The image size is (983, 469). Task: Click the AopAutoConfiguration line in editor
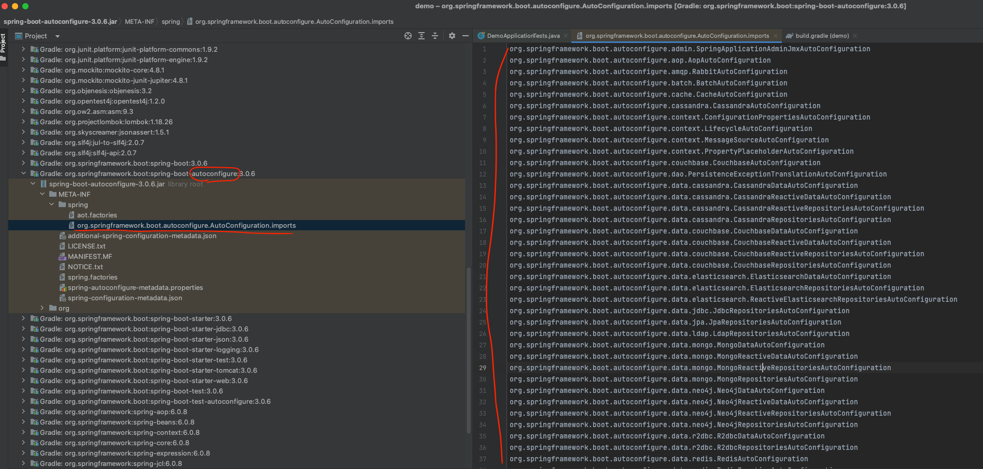pos(640,61)
